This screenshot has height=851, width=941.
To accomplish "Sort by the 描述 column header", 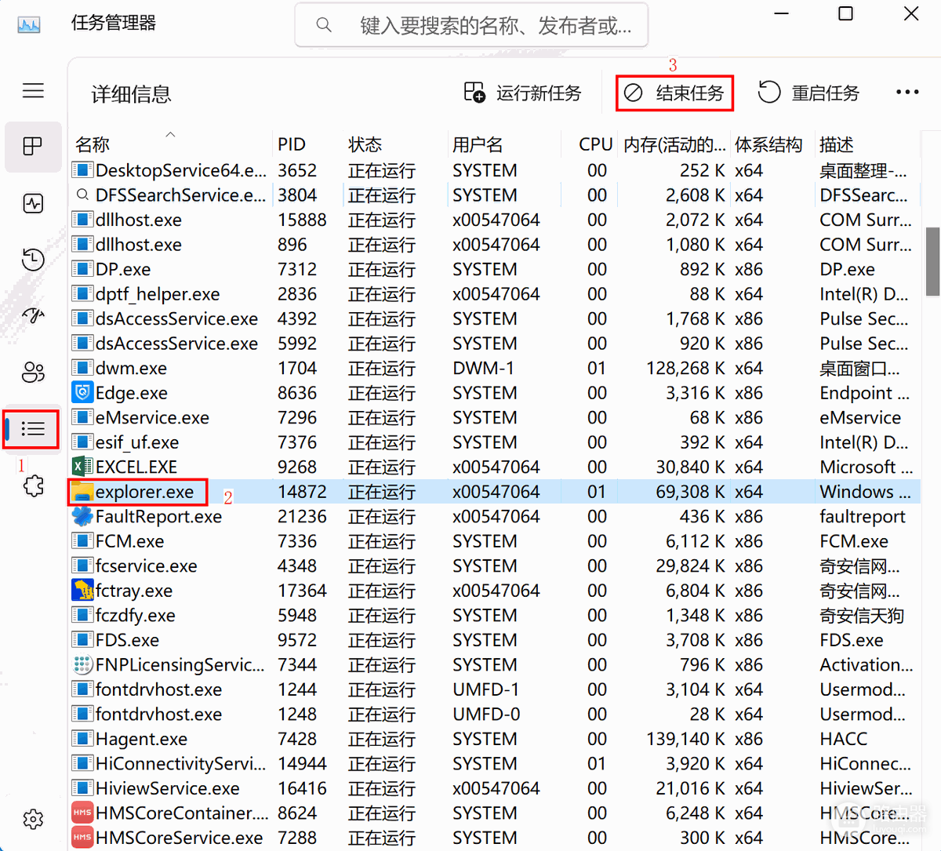I will (837, 144).
